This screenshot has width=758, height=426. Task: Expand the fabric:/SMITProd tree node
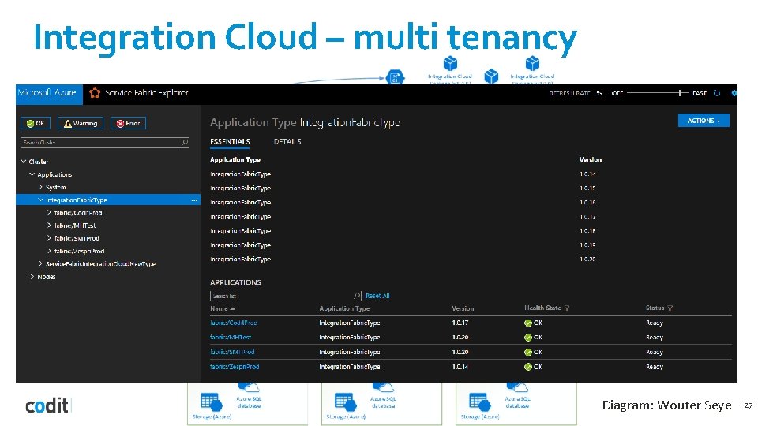click(49, 238)
